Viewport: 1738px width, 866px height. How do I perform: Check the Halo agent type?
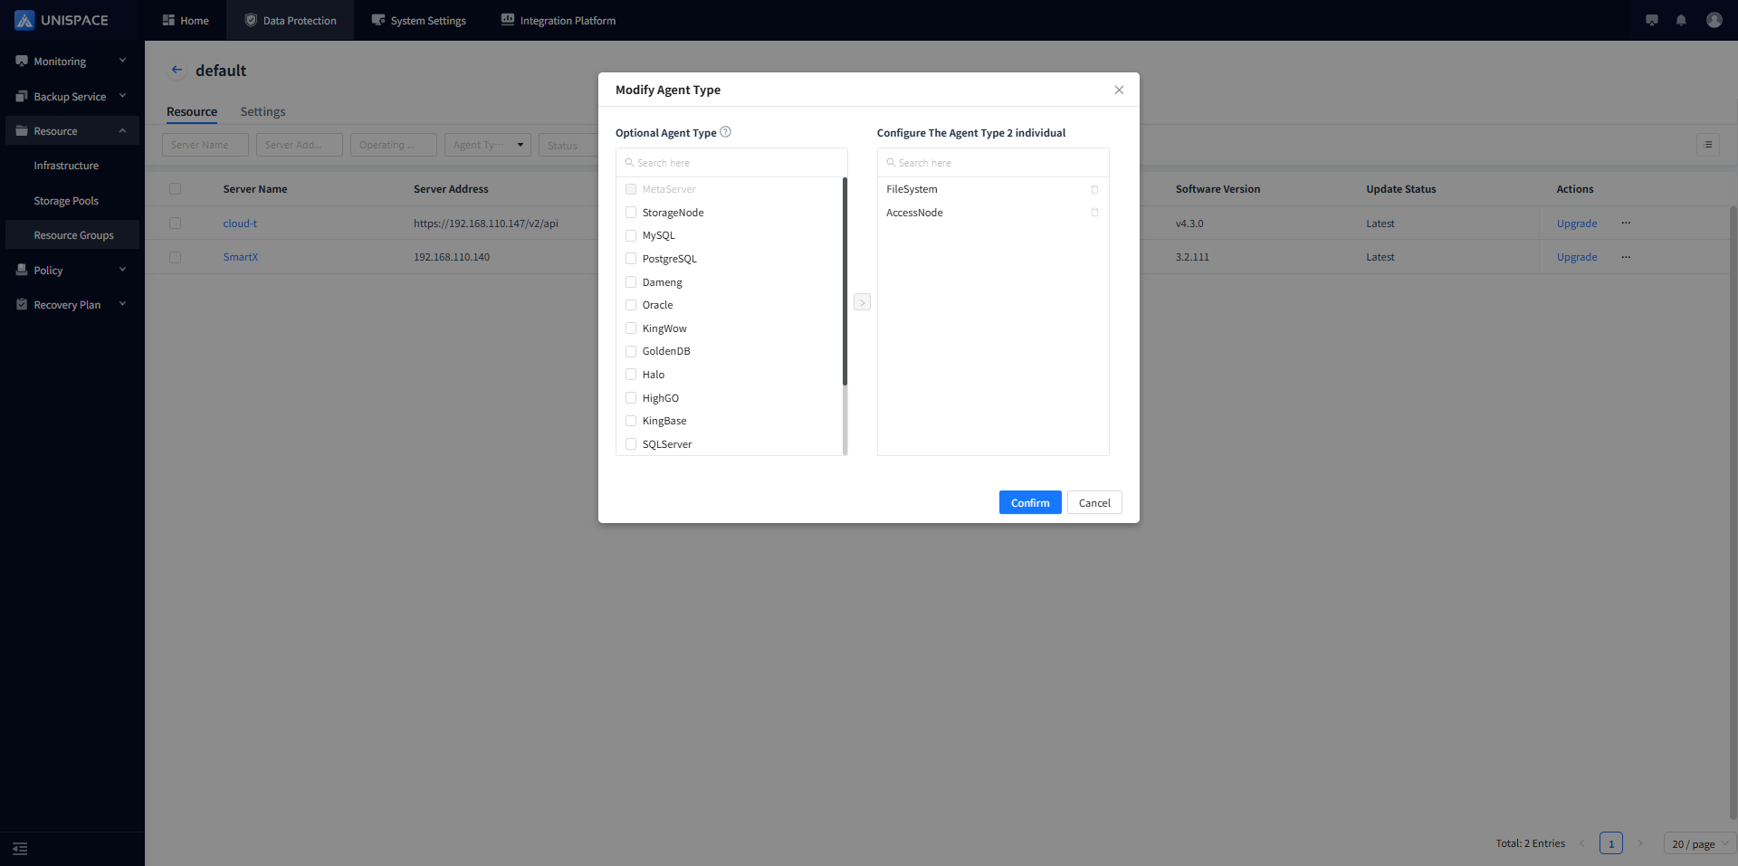click(x=631, y=374)
